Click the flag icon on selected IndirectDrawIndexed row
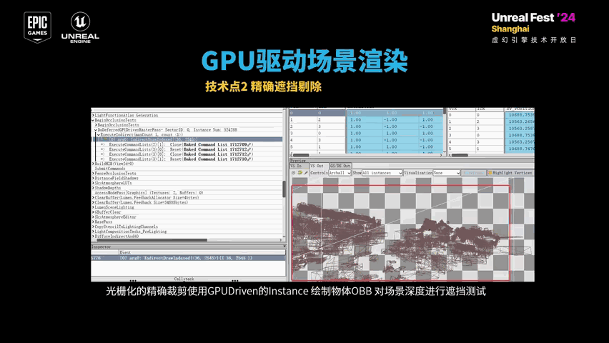The height and width of the screenshot is (343, 609). point(104,139)
